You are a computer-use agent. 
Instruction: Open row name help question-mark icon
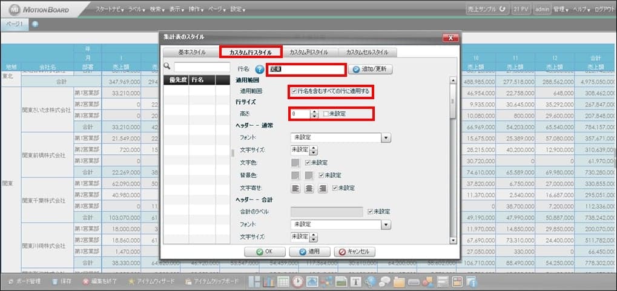(260, 70)
